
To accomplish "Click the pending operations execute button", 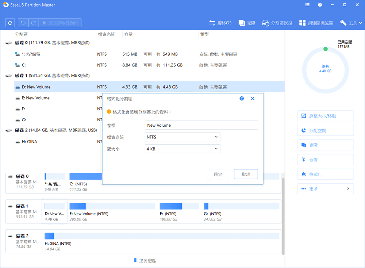I will (x=60, y=23).
